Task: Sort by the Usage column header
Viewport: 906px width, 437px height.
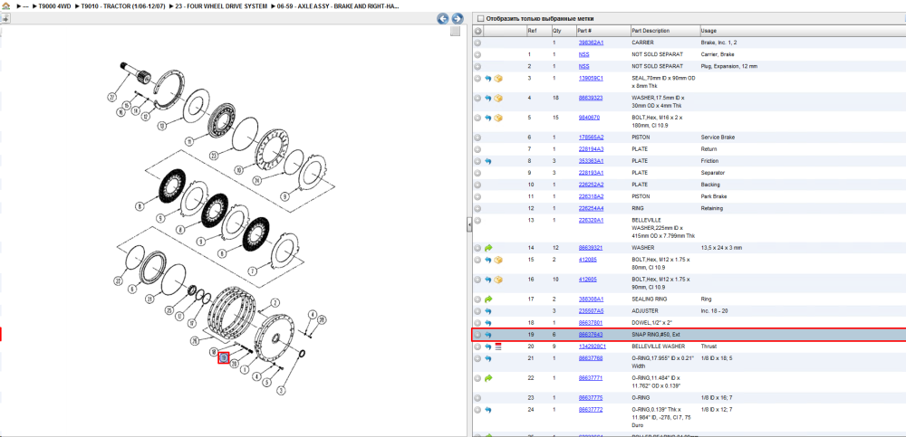Action: pyautogui.click(x=802, y=31)
